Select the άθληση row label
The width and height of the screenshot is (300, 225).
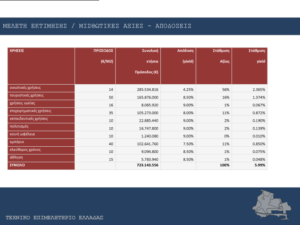pyautogui.click(x=17, y=157)
